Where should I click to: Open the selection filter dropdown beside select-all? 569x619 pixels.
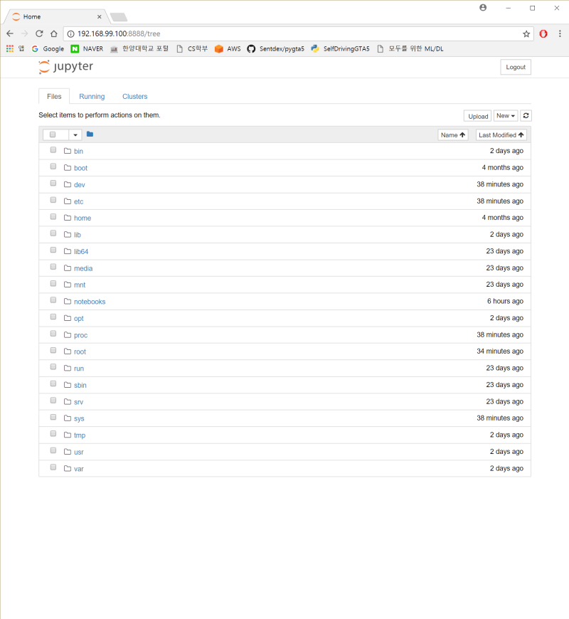pyautogui.click(x=75, y=134)
